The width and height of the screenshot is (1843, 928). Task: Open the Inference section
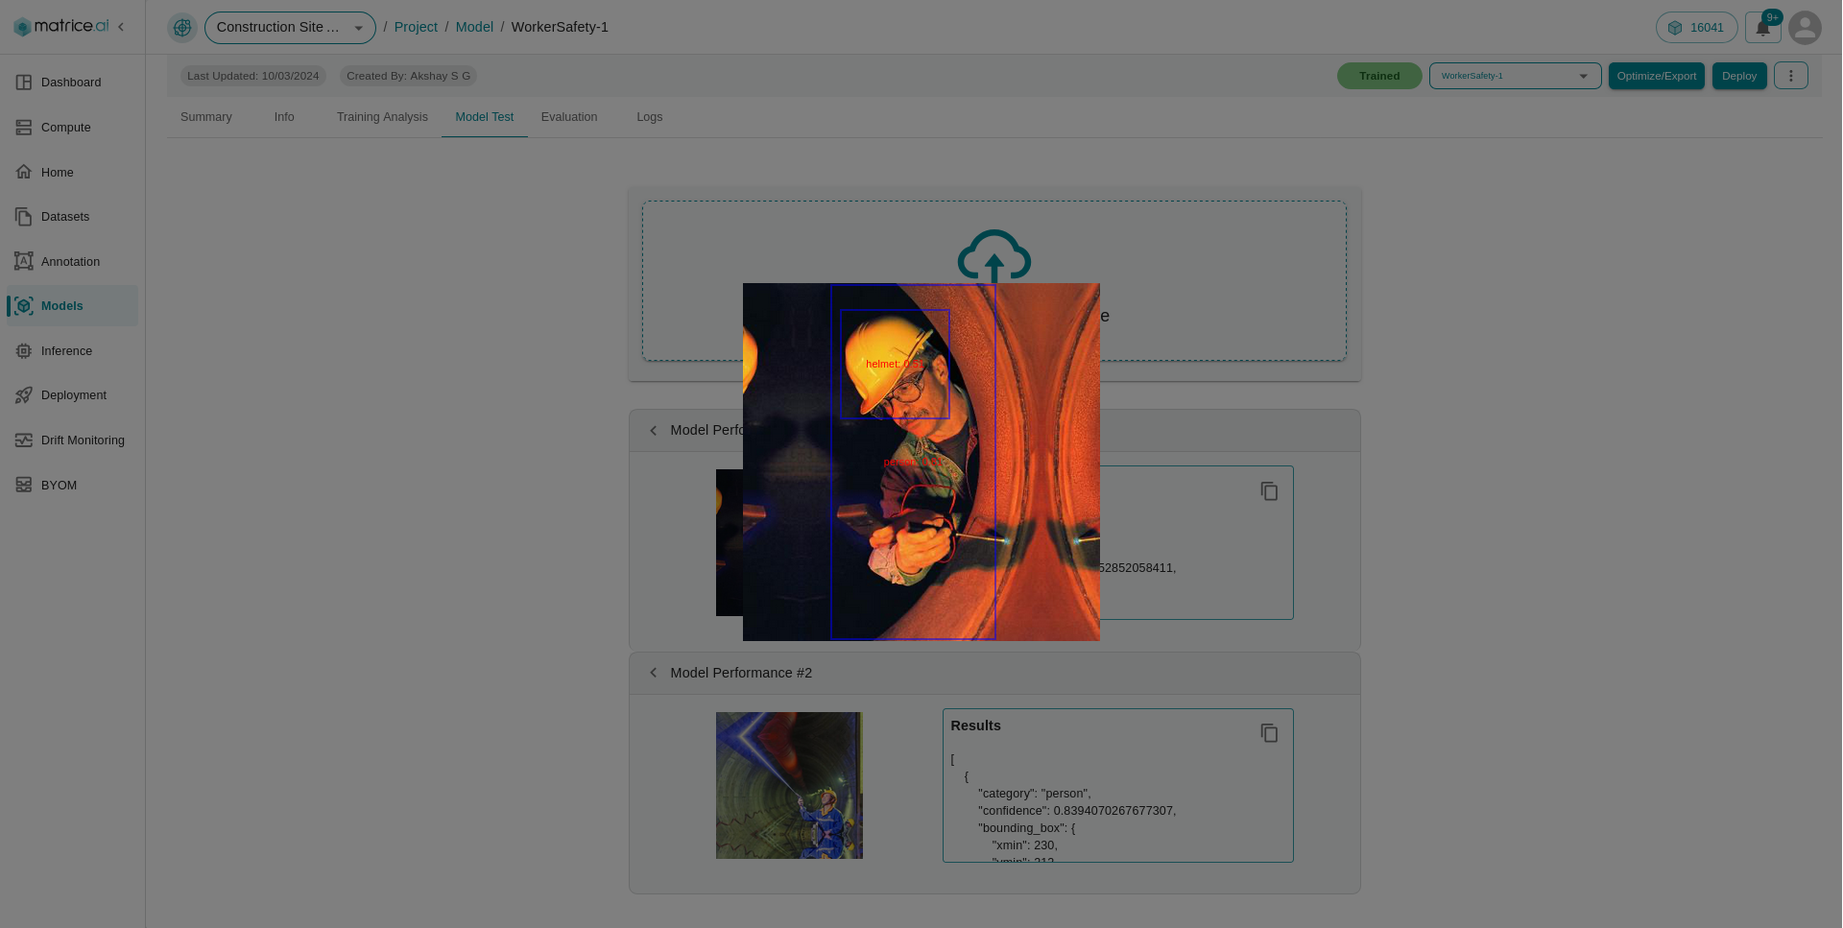click(72, 351)
